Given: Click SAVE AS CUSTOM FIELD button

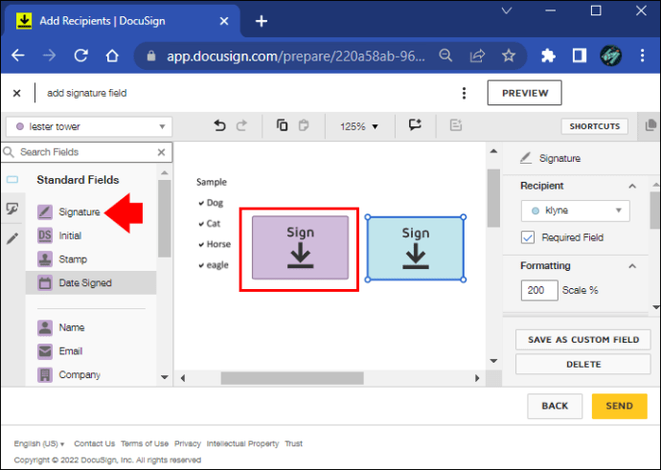Looking at the screenshot, I should (x=583, y=340).
